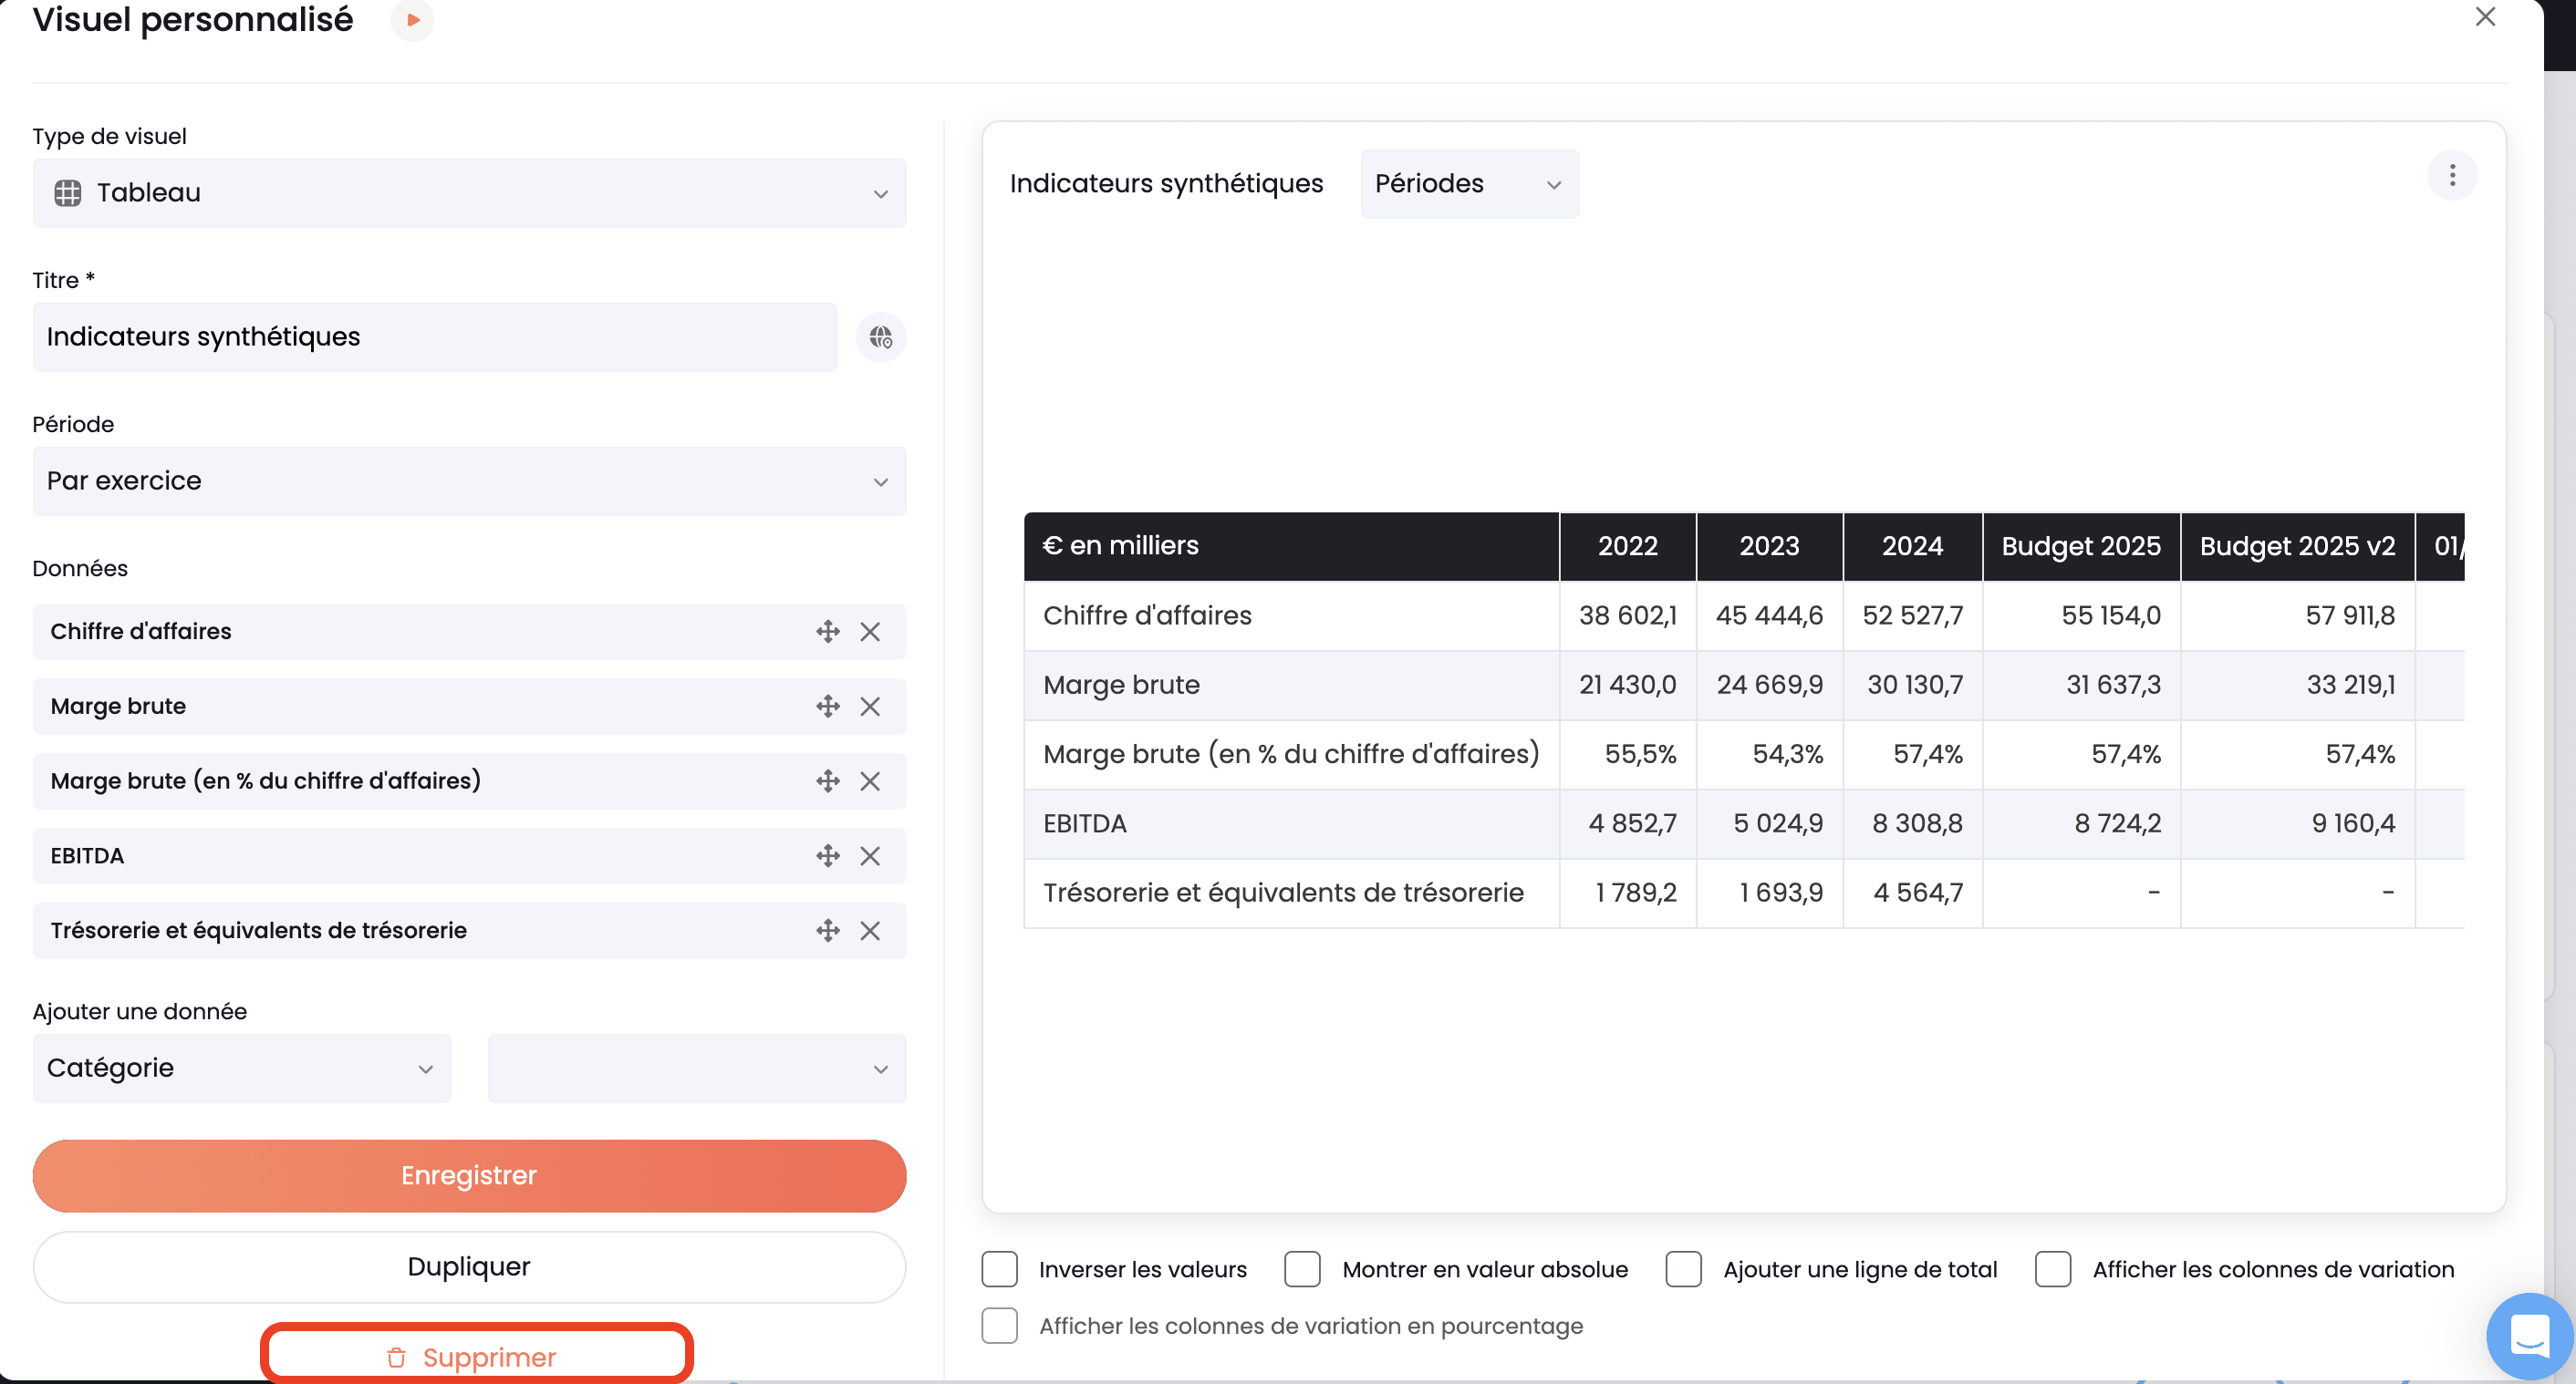Image resolution: width=2576 pixels, height=1384 pixels.
Task: Click the Budget 2025 v2 column header
Action: pyautogui.click(x=2297, y=547)
